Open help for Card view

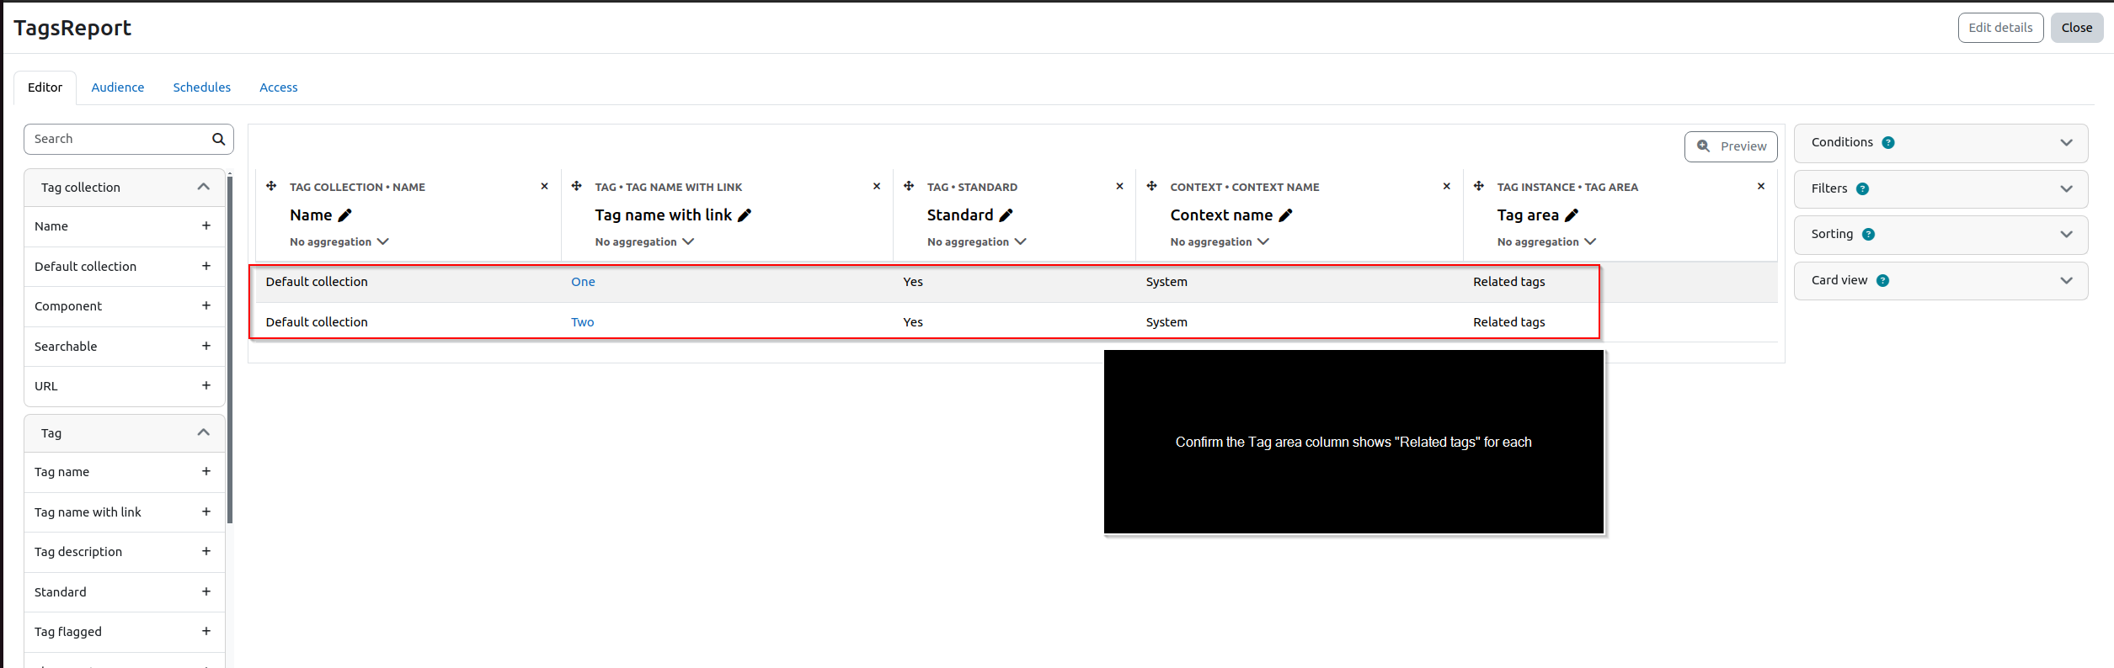coord(1883,281)
